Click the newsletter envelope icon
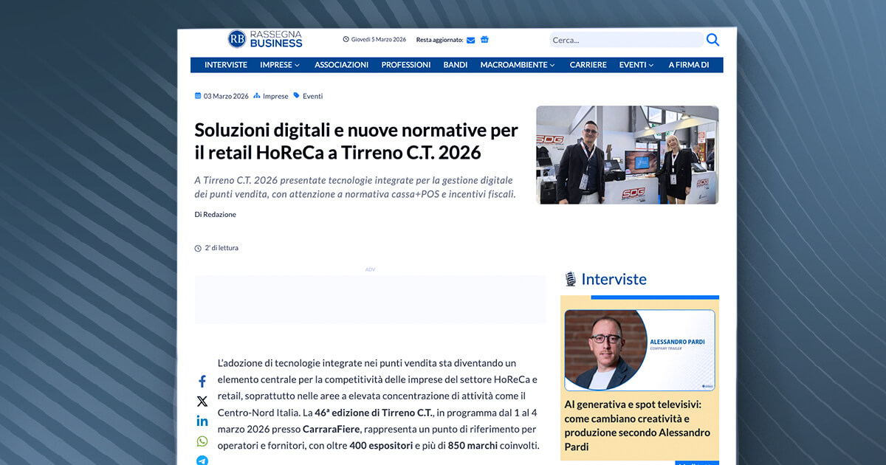The width and height of the screenshot is (886, 465). tap(471, 40)
